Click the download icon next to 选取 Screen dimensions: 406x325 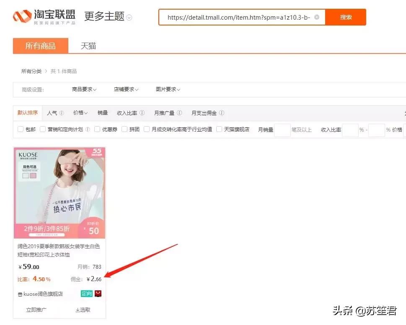77,310
